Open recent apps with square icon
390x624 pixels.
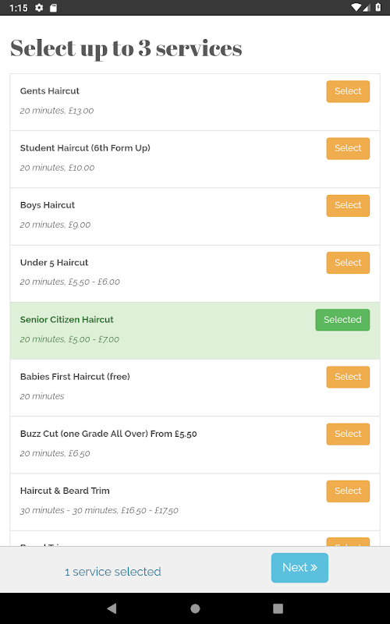[278, 608]
